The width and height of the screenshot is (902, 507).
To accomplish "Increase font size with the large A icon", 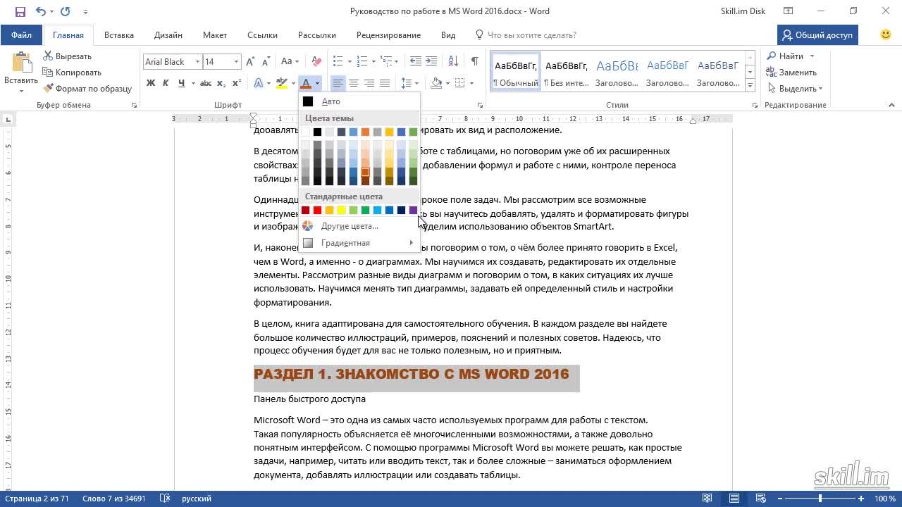I will pos(250,62).
